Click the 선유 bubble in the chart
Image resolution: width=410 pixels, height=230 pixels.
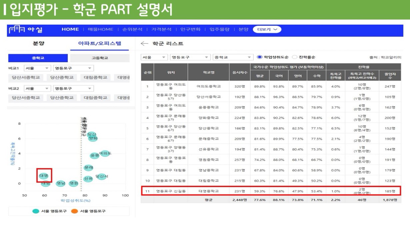[88, 179]
